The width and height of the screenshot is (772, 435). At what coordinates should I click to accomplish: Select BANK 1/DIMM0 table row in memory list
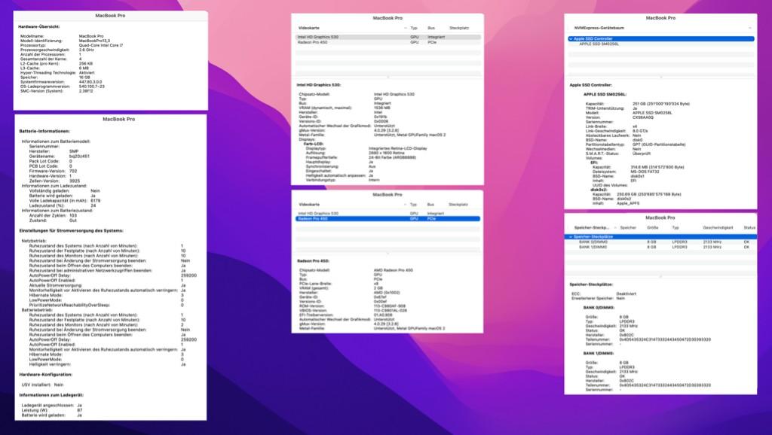(660, 248)
